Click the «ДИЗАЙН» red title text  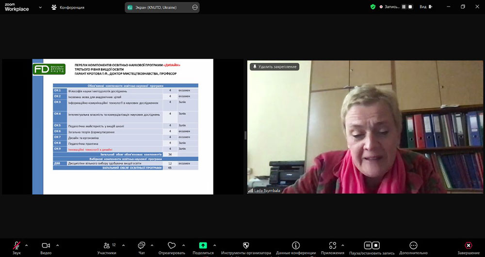[171, 65]
